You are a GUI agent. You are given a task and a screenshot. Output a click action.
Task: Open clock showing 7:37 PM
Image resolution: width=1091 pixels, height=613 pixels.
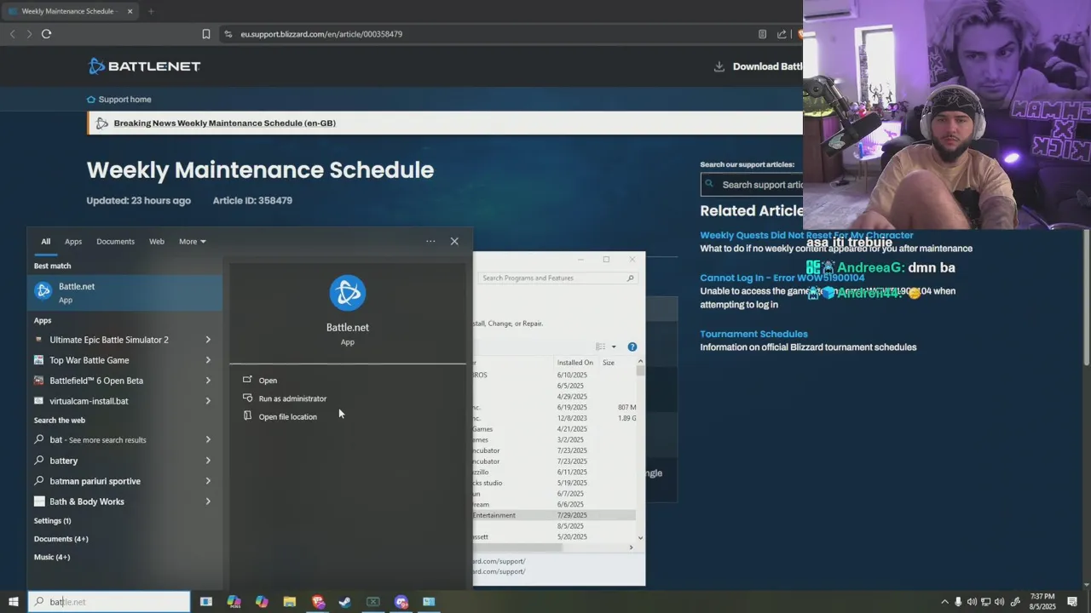tap(1043, 602)
